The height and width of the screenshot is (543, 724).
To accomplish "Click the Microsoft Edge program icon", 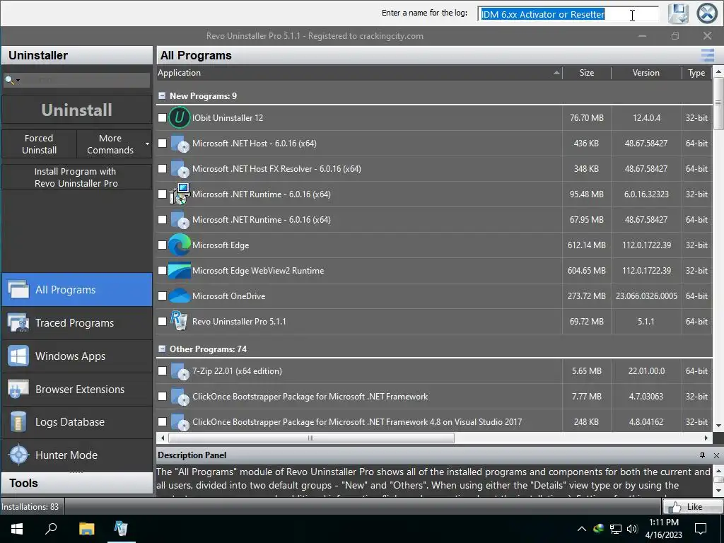I will 180,245.
